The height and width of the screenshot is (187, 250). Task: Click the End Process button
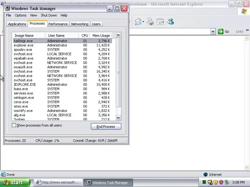(x=106, y=127)
